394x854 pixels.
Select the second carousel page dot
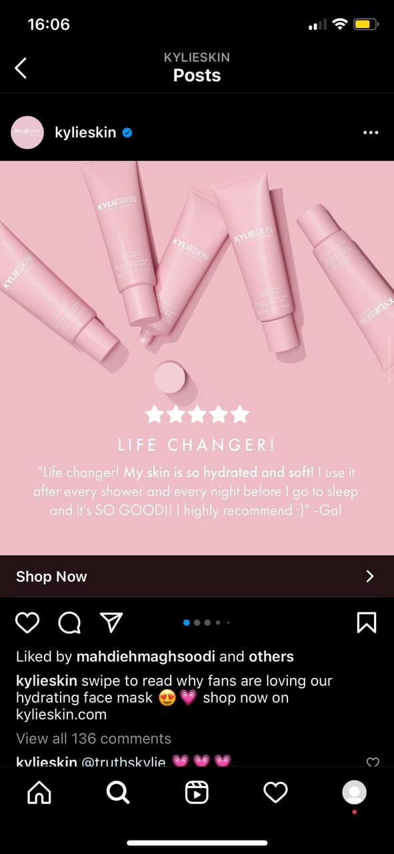(197, 622)
